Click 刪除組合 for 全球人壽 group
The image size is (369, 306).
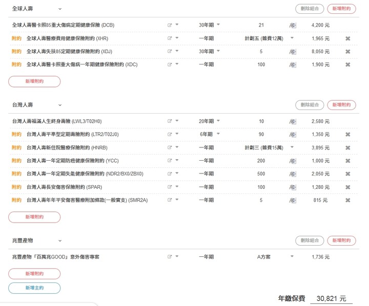point(310,9)
